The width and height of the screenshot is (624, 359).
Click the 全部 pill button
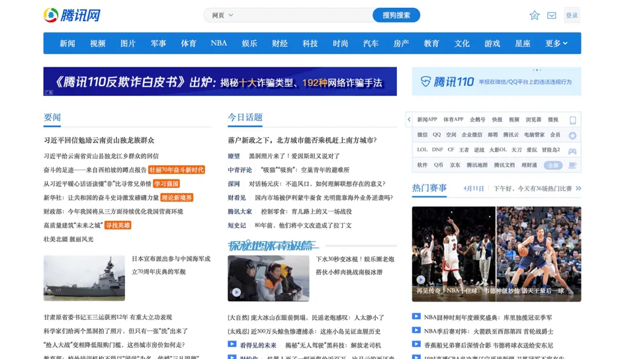click(553, 165)
